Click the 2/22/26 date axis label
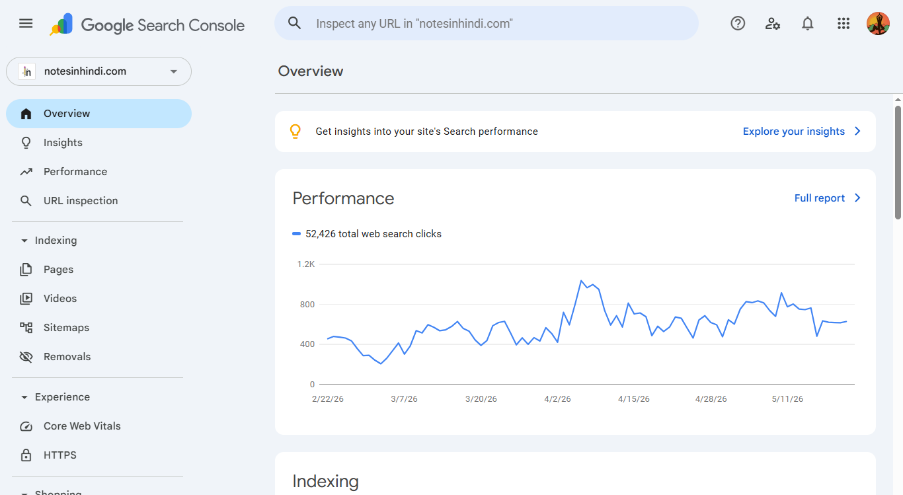 coord(328,399)
